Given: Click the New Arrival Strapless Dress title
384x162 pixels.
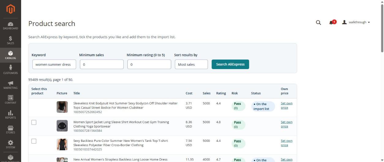Looking at the screenshot, I should coord(120,160).
